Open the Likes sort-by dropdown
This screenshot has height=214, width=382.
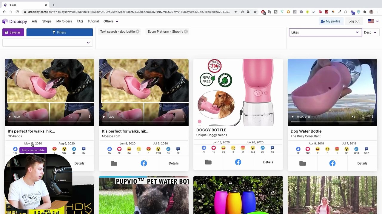(x=325, y=32)
